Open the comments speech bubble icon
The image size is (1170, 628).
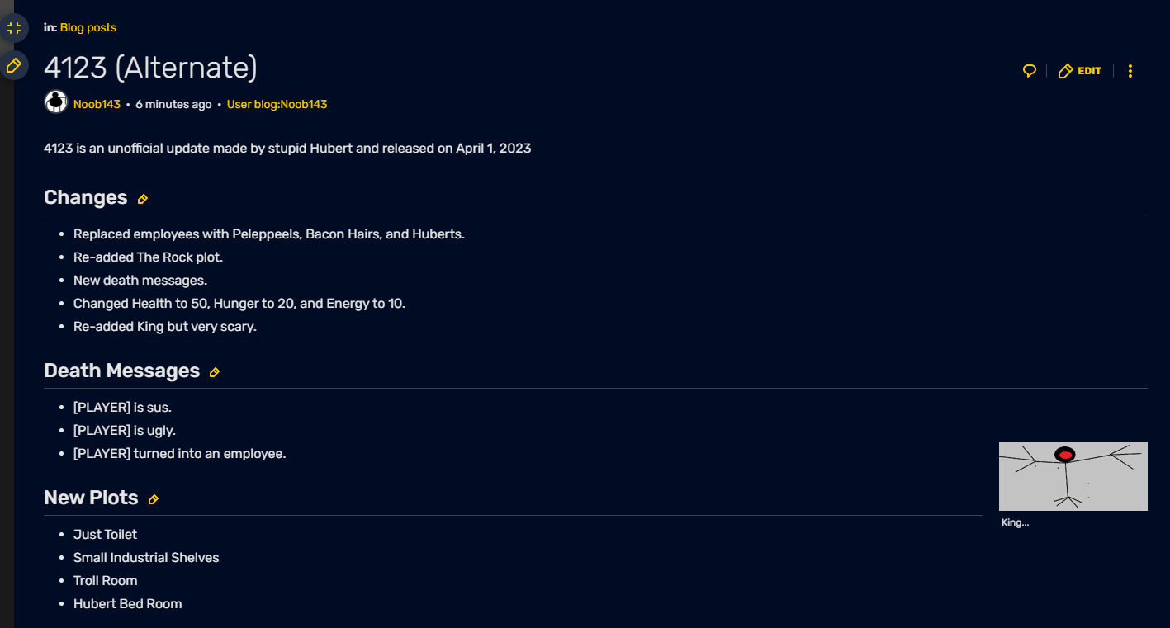[x=1029, y=71]
